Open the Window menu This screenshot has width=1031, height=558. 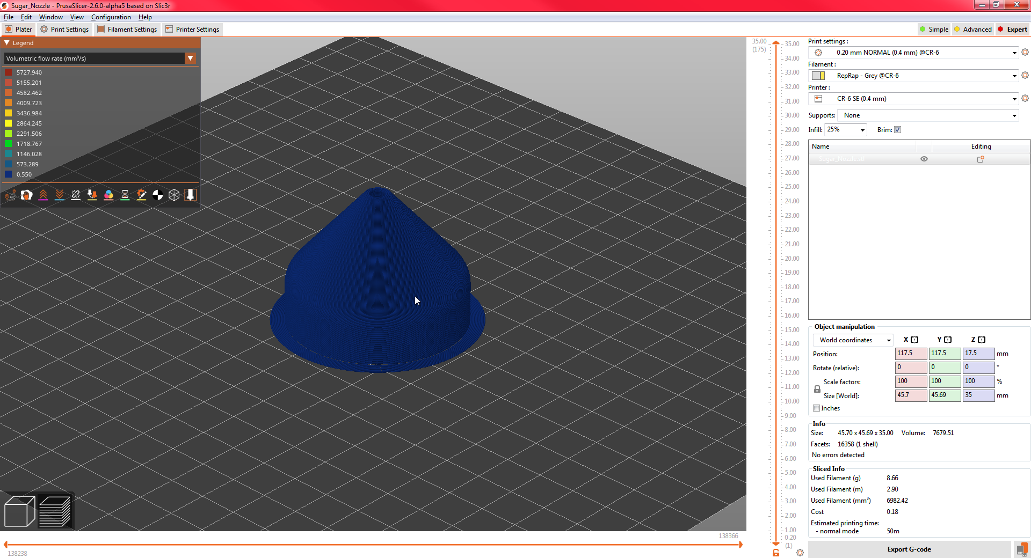coord(51,17)
